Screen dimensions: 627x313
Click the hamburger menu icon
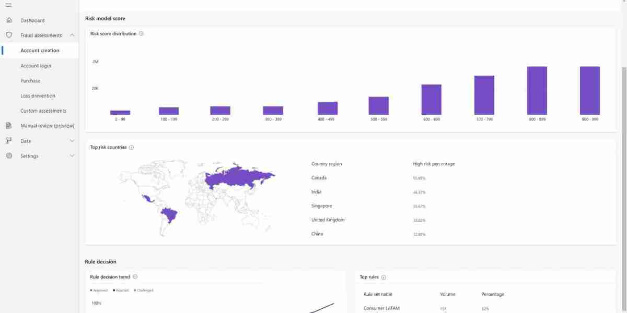pyautogui.click(x=8, y=5)
